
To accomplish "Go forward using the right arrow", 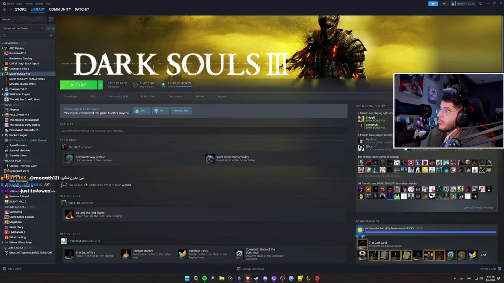I will [x=10, y=9].
